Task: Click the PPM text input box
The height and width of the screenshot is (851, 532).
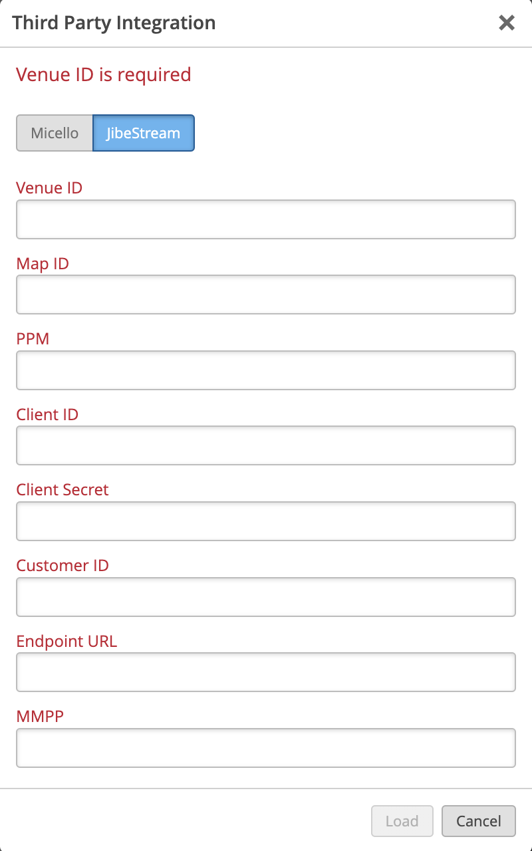Action: 266,370
